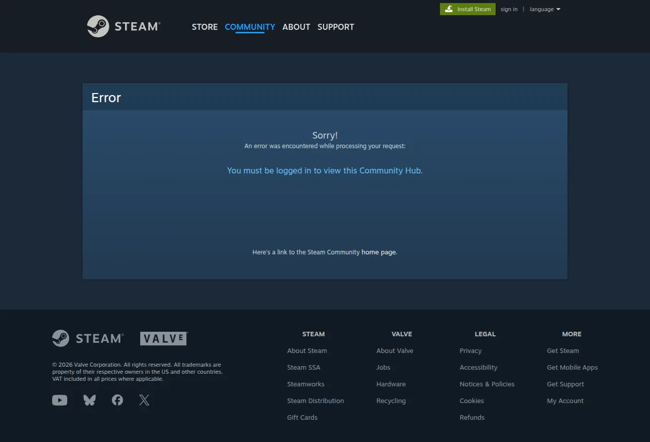The image size is (650, 442).
Task: Open the SUPPORT menu item
Action: click(x=336, y=27)
